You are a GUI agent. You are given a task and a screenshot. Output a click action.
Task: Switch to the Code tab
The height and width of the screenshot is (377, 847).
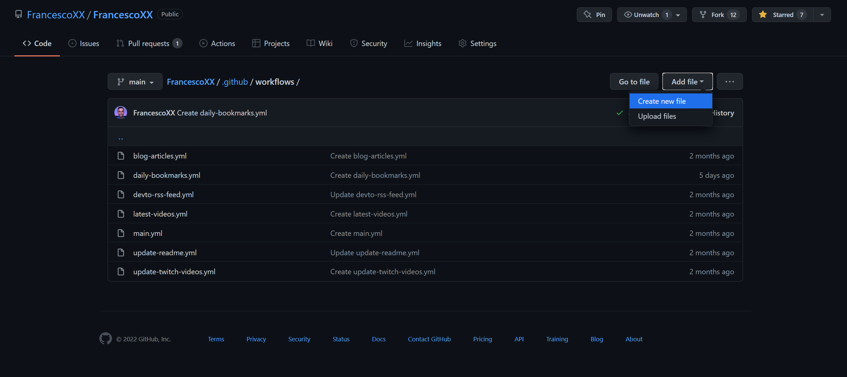click(x=37, y=43)
